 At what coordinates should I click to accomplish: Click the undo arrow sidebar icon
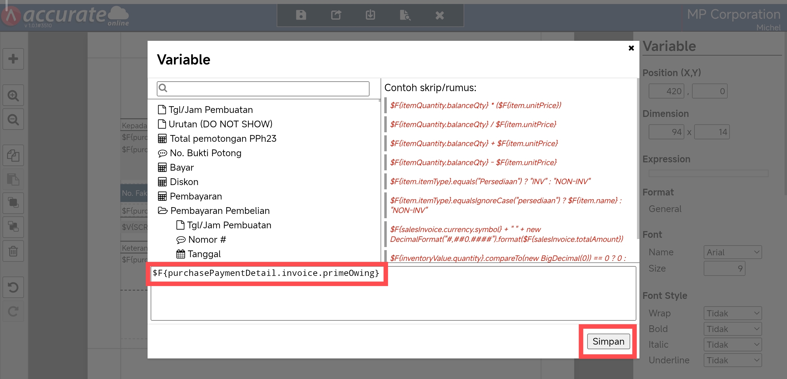tap(13, 288)
